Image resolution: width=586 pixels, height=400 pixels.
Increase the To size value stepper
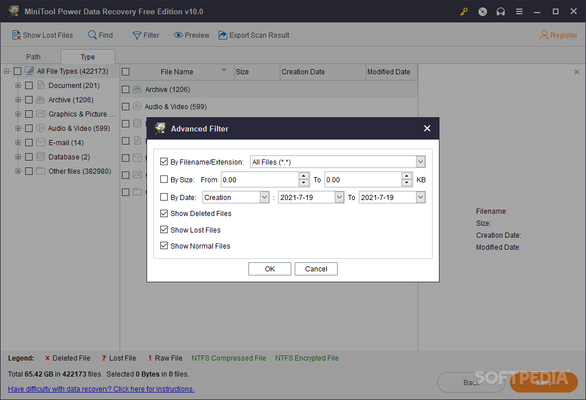pyautogui.click(x=407, y=176)
